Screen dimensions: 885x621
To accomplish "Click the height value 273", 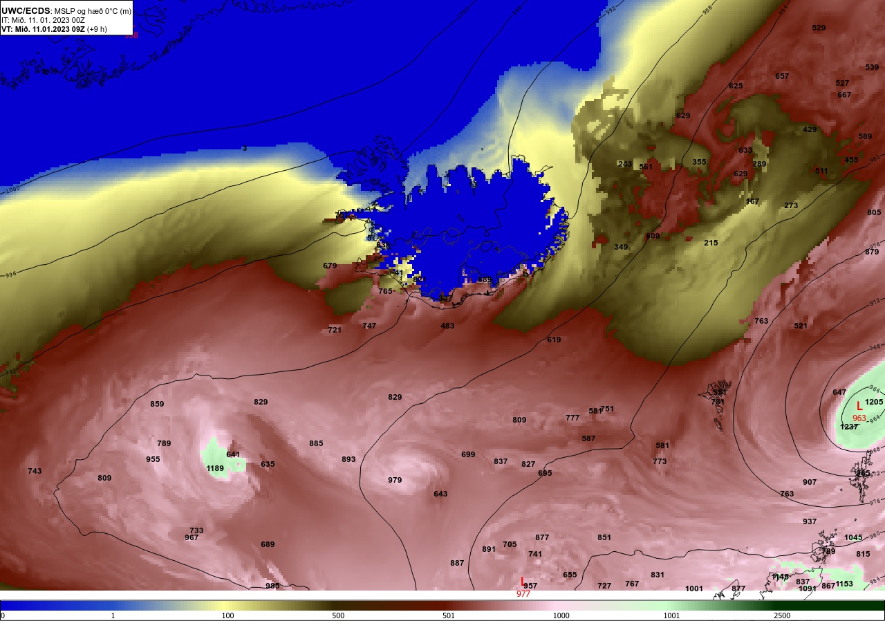I will point(791,205).
